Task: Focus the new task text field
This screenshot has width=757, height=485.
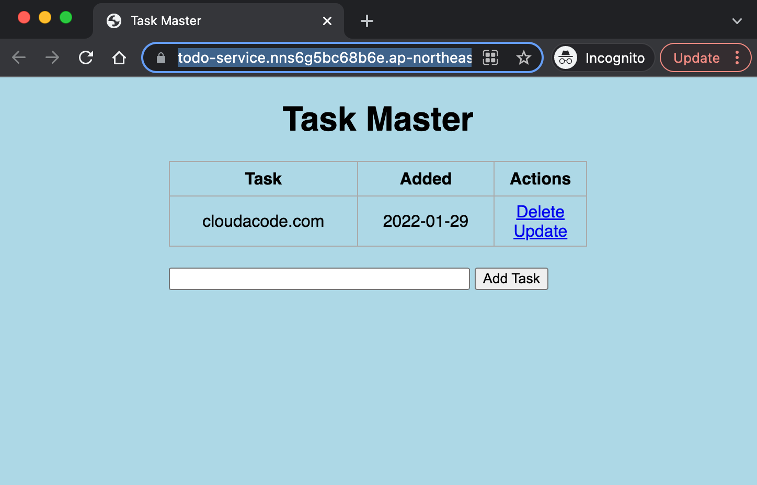Action: (319, 279)
